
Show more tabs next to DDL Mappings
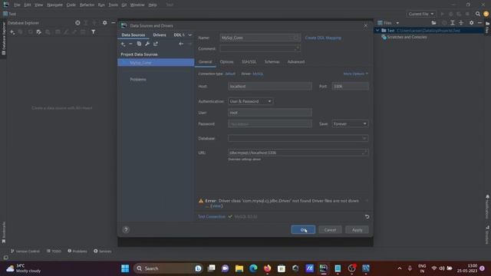tap(189, 35)
